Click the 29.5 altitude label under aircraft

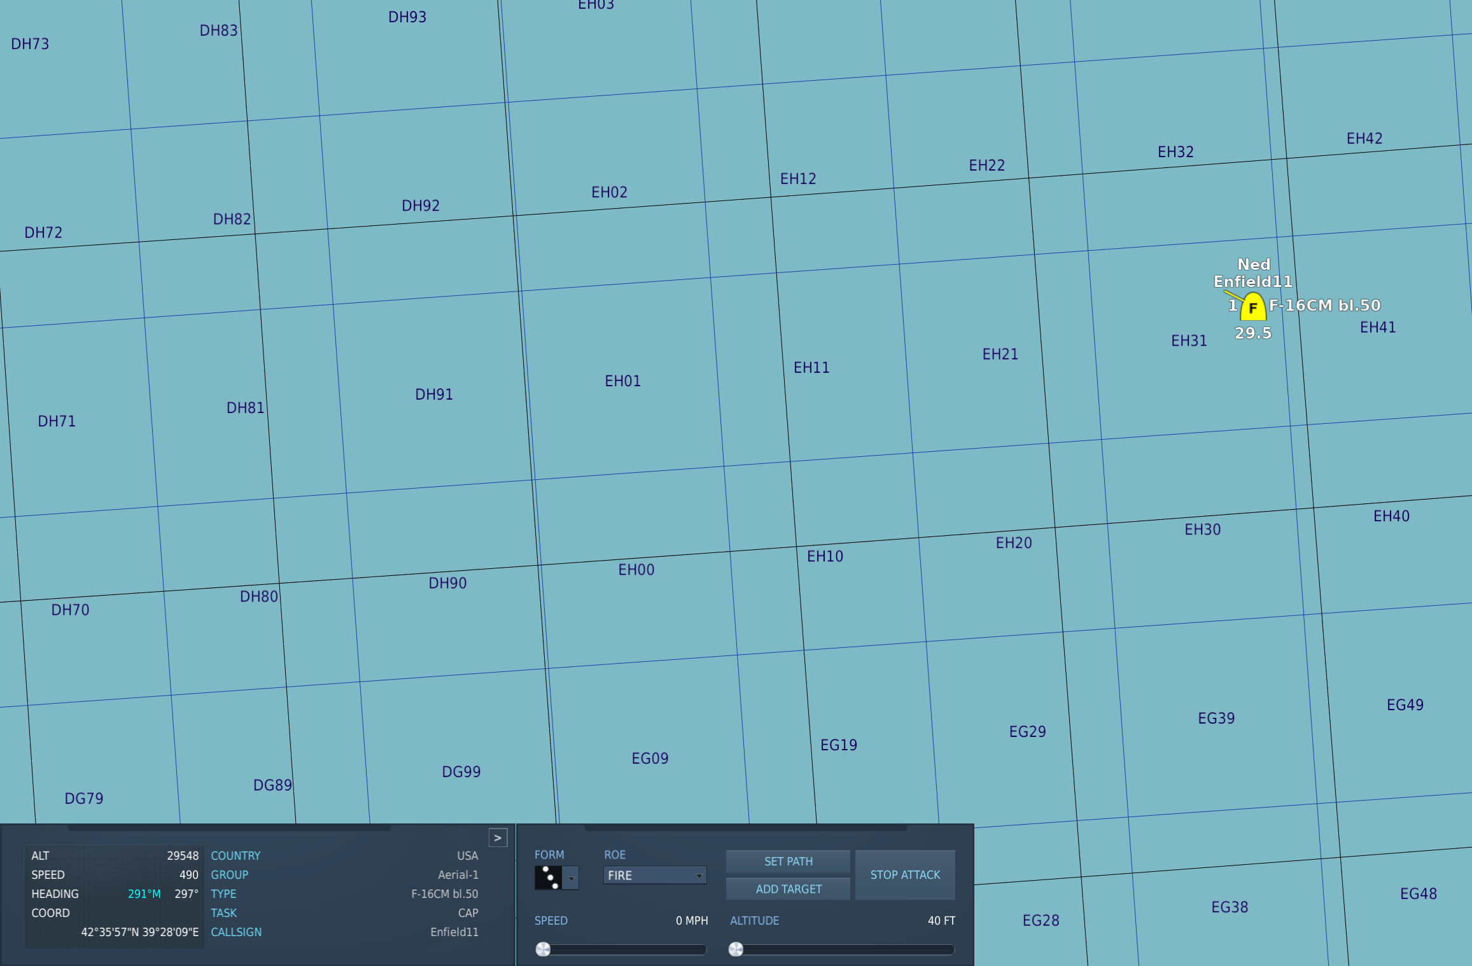1253,333
